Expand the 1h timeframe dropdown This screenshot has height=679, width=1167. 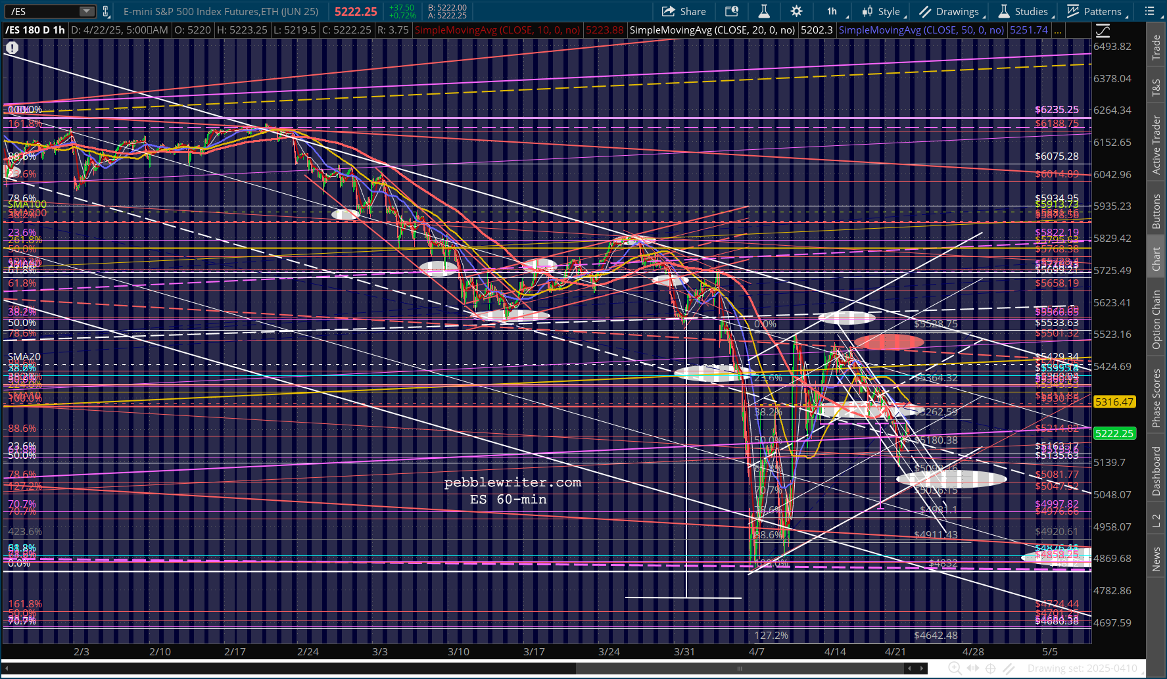[x=835, y=11]
